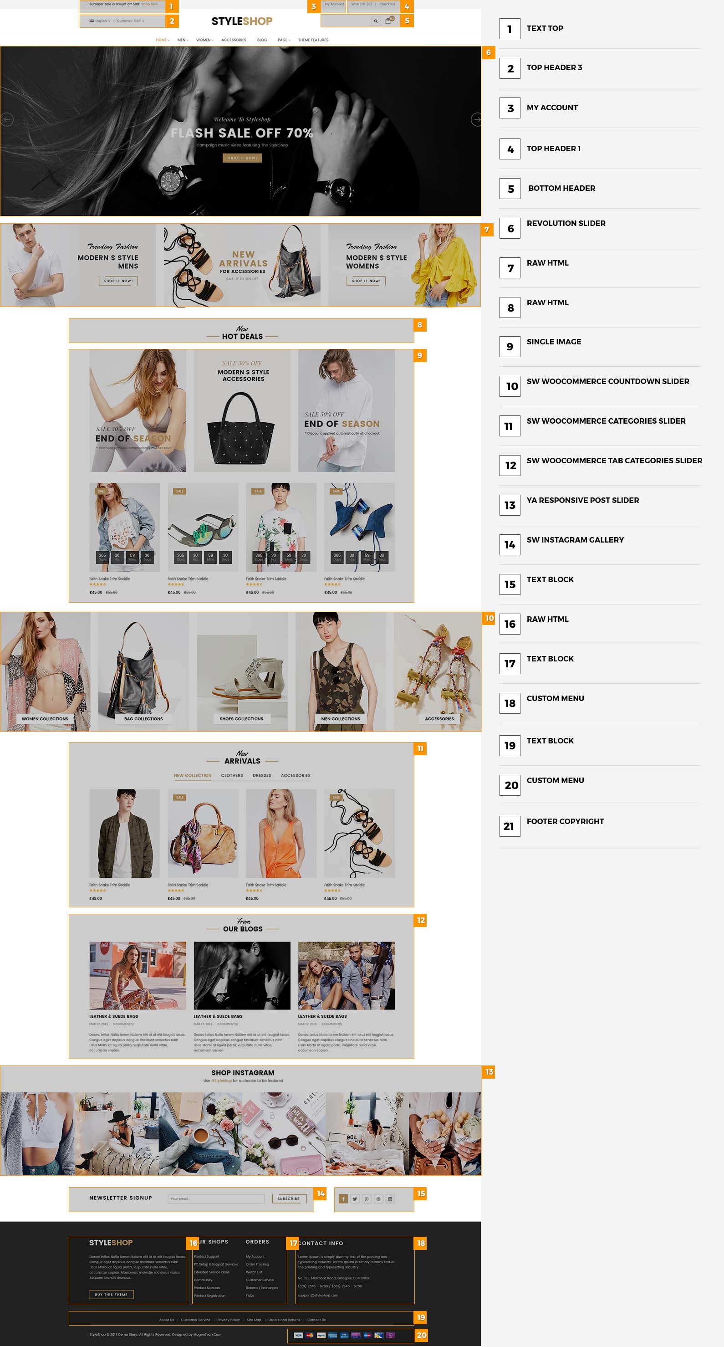Expand the Currency GBP dropdown
The image size is (724, 1347).
130,21
